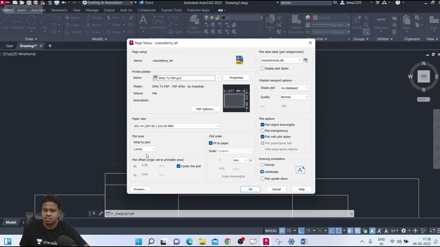Open File Explorer from the taskbar
Image resolution: width=440 pixels, height=247 pixels.
[x=202, y=242]
